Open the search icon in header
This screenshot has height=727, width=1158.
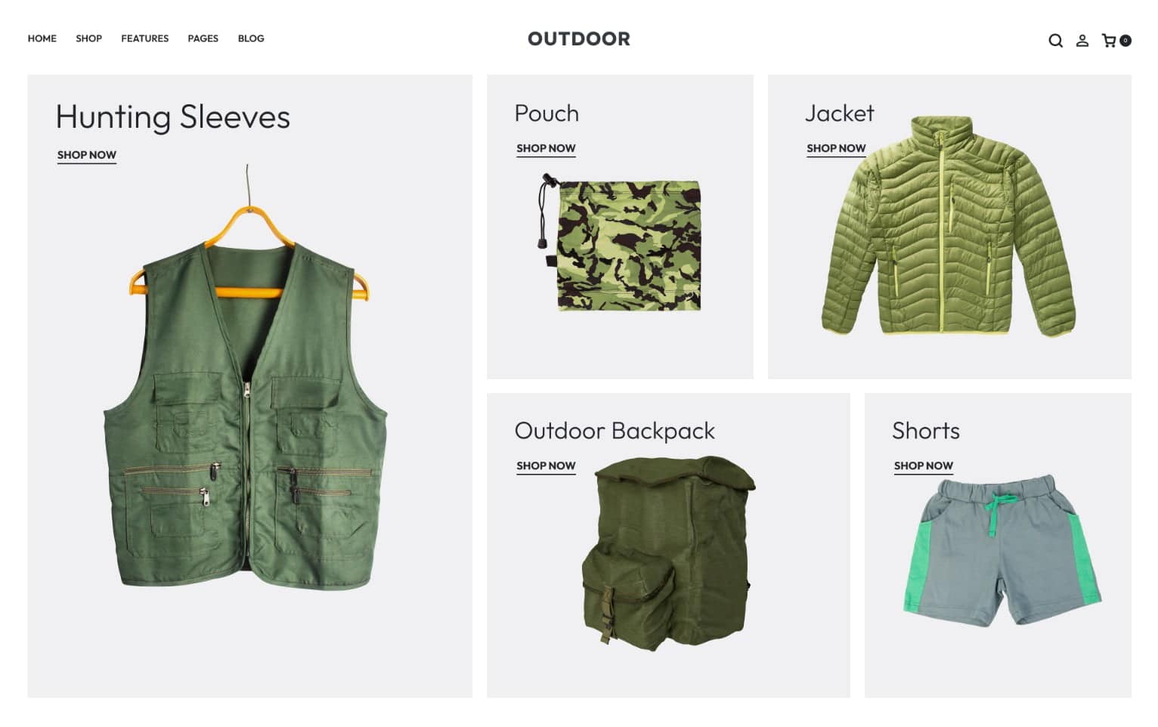pyautogui.click(x=1055, y=41)
